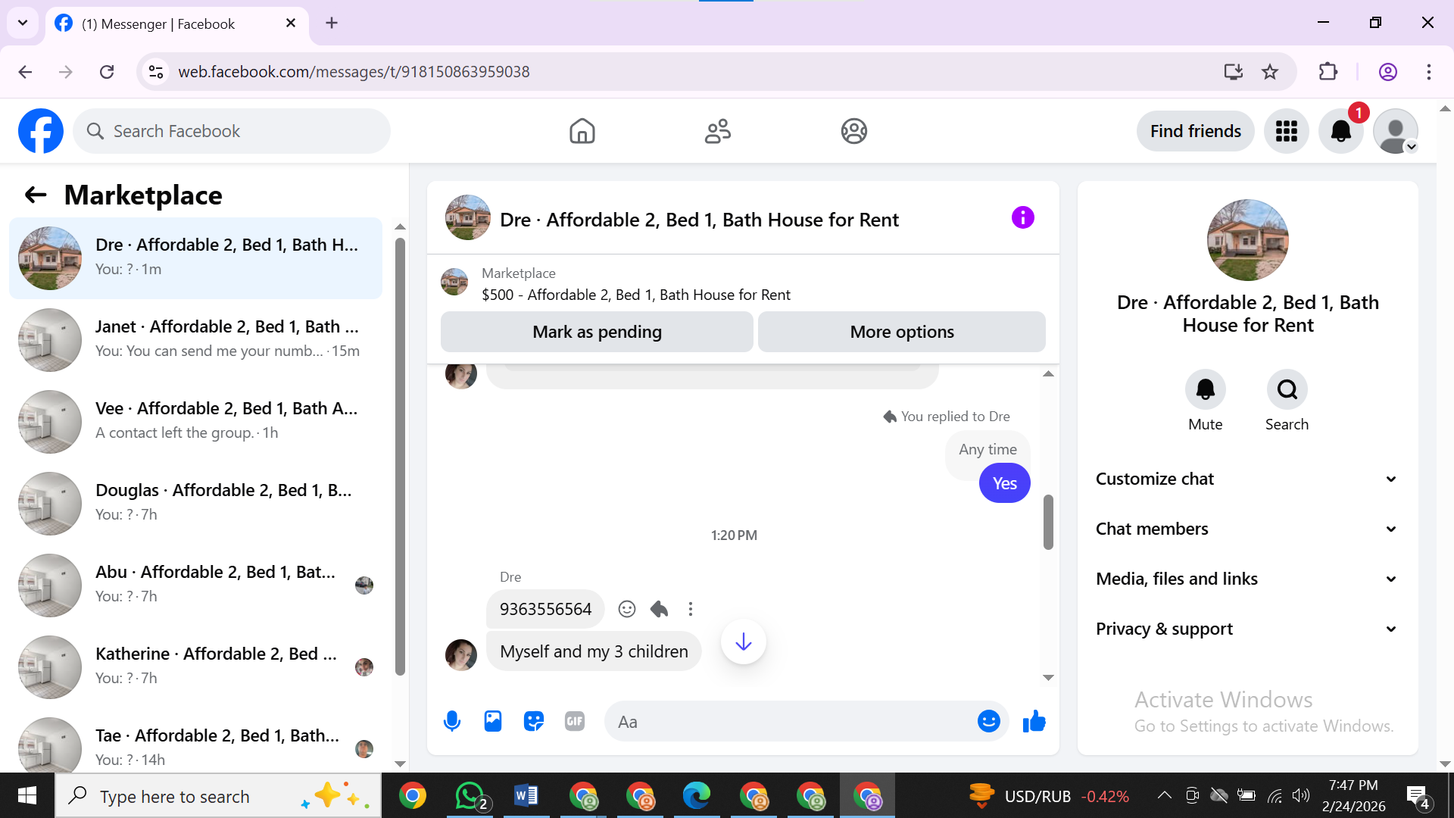React to the 9363556564 message
The height and width of the screenshot is (818, 1454).
click(627, 609)
